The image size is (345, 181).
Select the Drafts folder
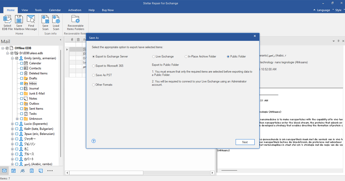point(33,78)
